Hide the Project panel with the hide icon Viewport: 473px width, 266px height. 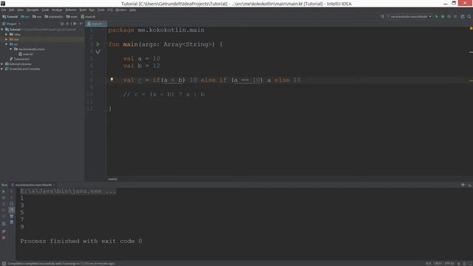(81, 24)
